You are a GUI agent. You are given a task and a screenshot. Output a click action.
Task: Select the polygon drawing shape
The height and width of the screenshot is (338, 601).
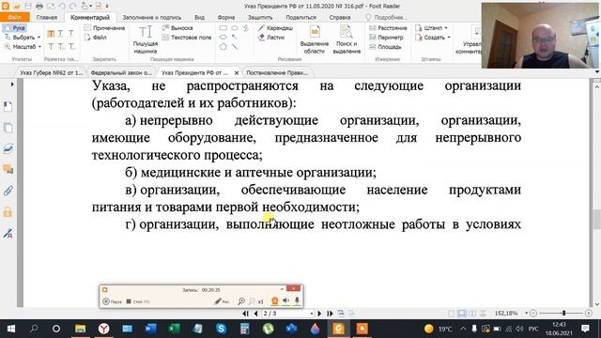click(x=223, y=47)
